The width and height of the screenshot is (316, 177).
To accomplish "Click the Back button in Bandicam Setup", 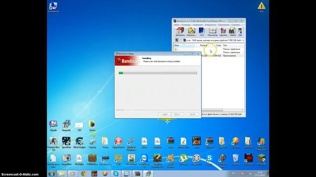I will (164, 114).
